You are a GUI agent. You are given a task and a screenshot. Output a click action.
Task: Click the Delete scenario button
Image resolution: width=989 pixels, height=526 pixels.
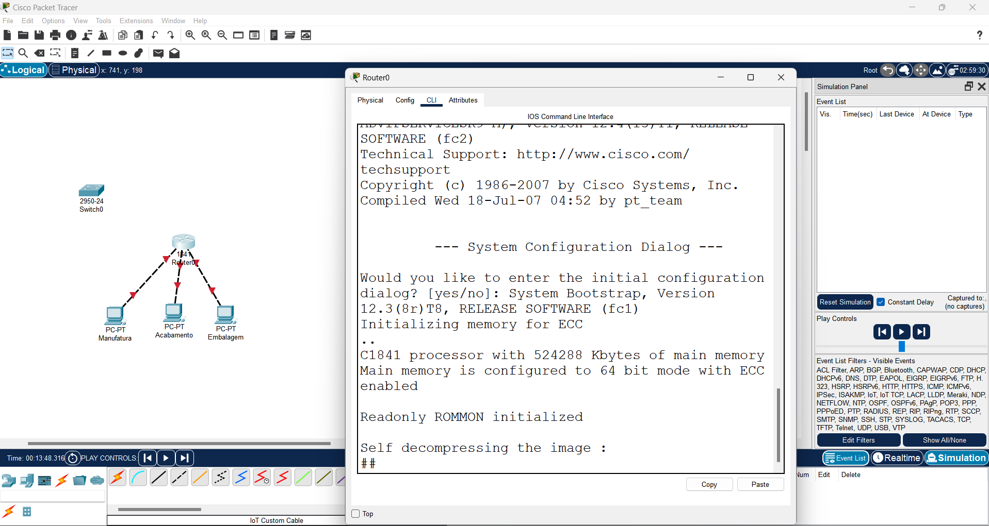[x=851, y=474]
